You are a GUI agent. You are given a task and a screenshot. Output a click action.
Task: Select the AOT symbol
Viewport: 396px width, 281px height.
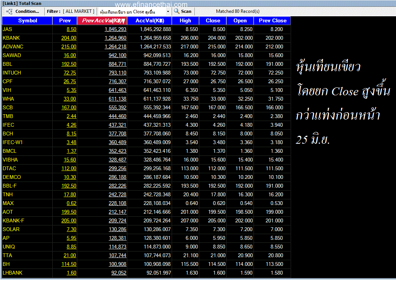(x=8, y=212)
